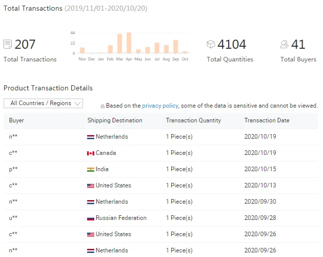Click the Transaction Quantity column header
Image resolution: width=323 pixels, height=257 pixels.
tap(193, 120)
